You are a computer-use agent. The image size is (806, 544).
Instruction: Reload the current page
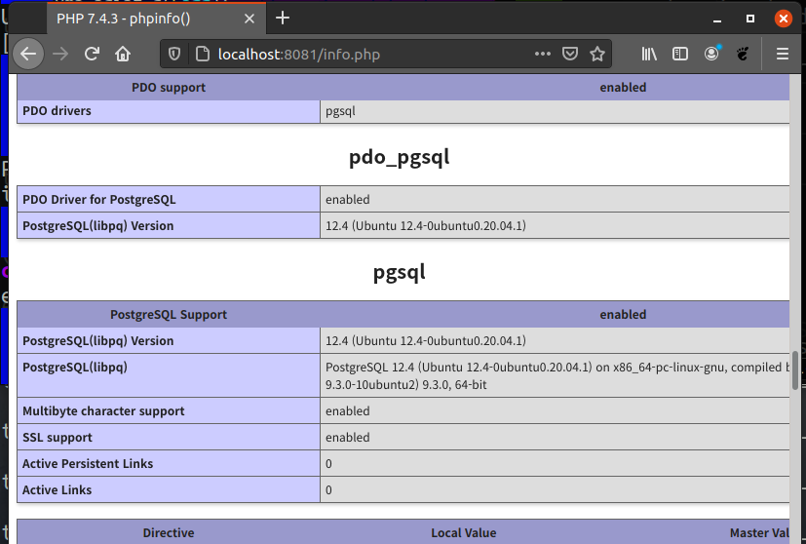point(92,54)
